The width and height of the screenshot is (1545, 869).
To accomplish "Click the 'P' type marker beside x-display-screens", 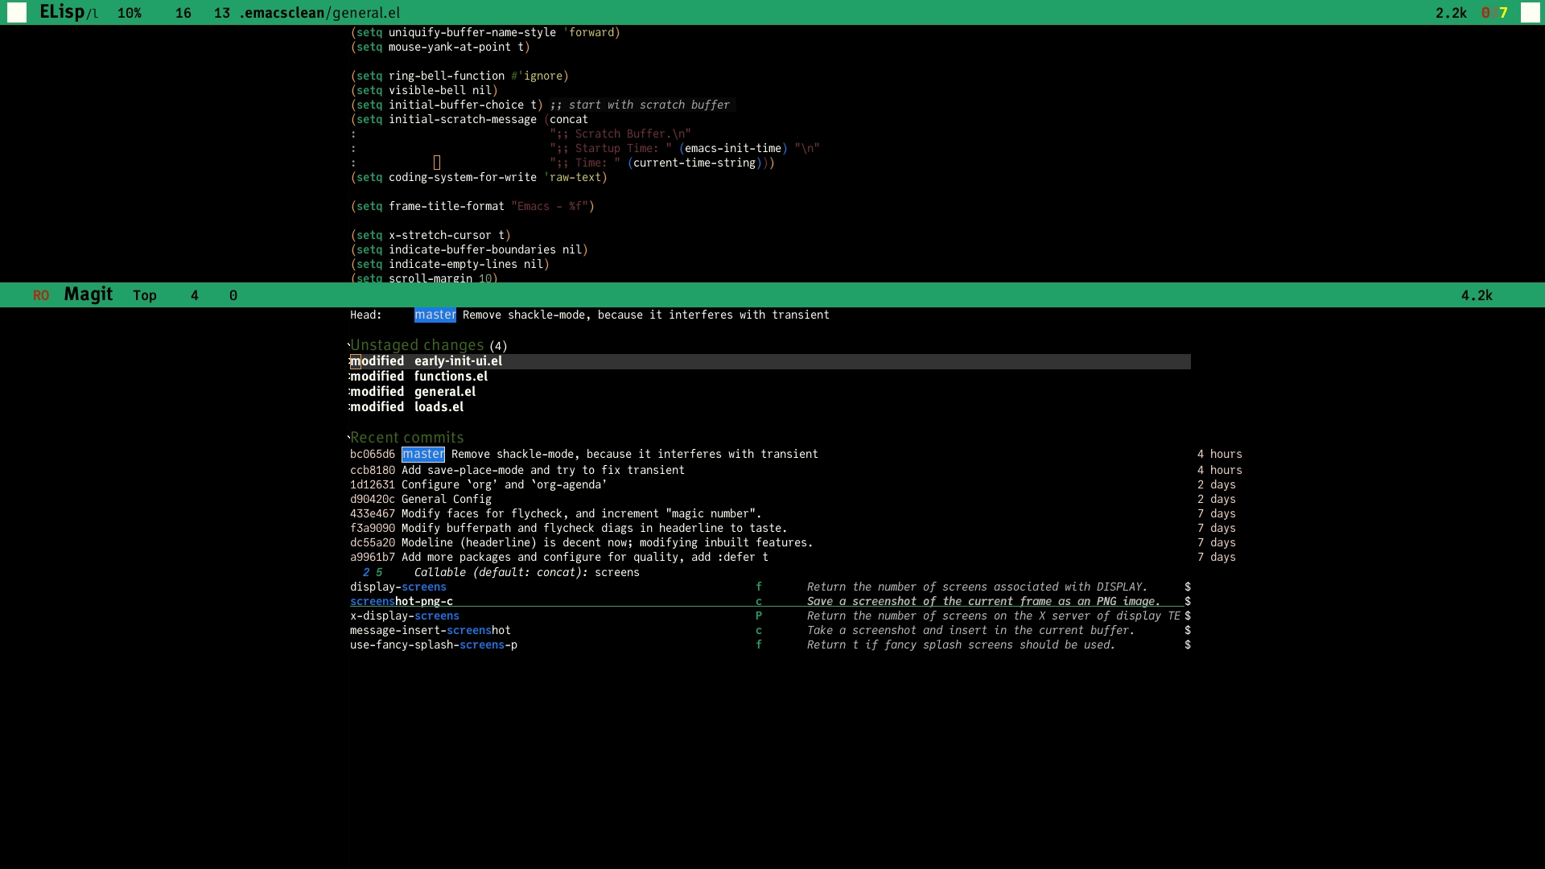I will coord(758,616).
